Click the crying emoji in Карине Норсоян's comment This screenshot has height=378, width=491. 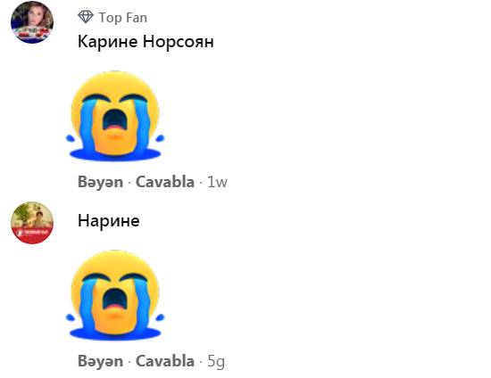click(x=115, y=116)
